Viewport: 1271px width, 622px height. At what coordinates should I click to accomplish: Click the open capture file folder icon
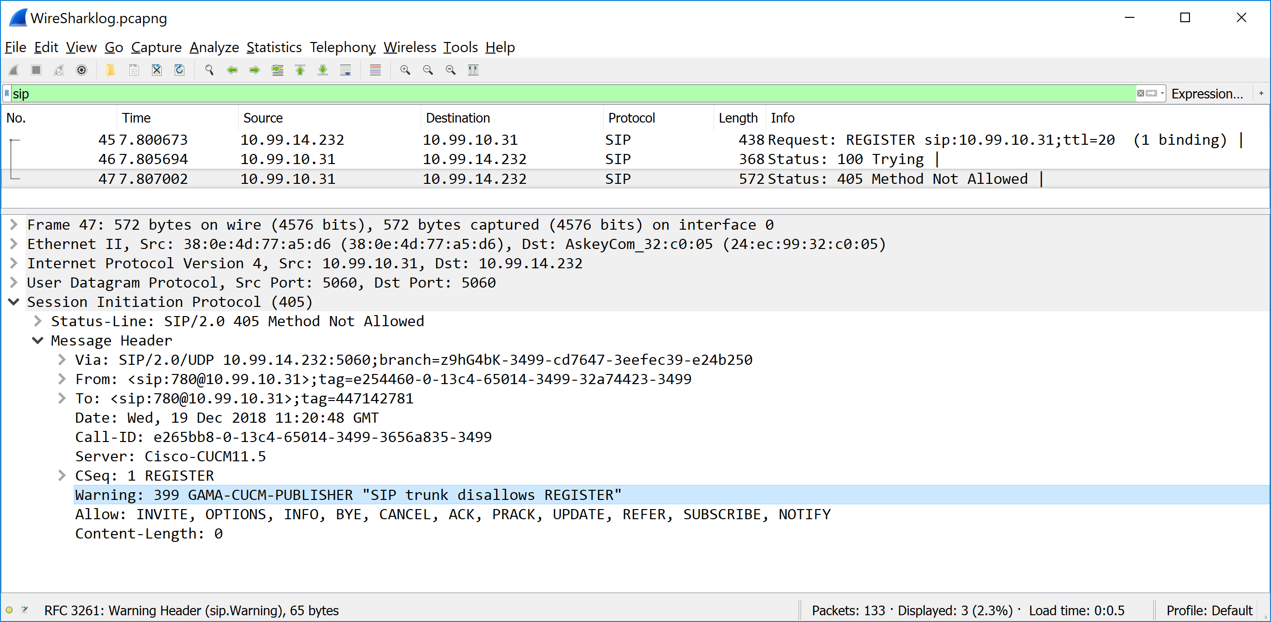(x=111, y=70)
